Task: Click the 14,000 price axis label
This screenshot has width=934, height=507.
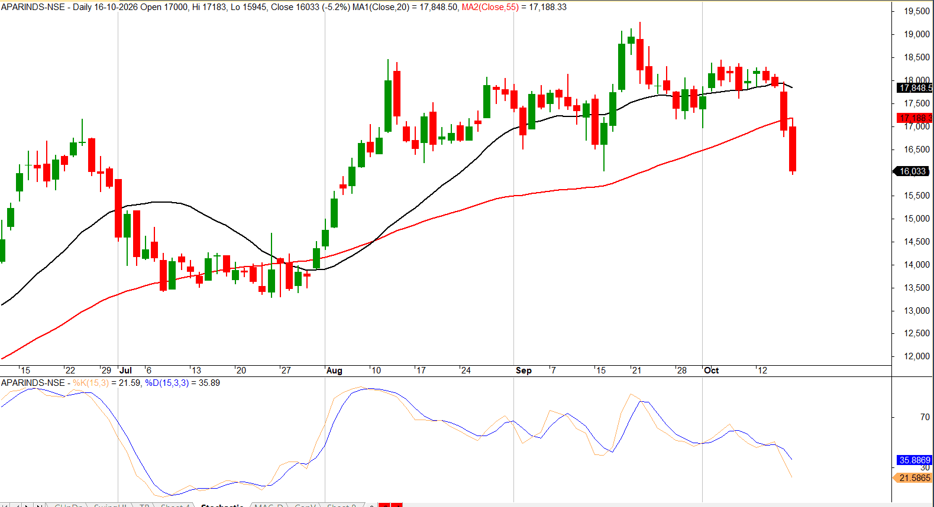Action: pyautogui.click(x=917, y=265)
